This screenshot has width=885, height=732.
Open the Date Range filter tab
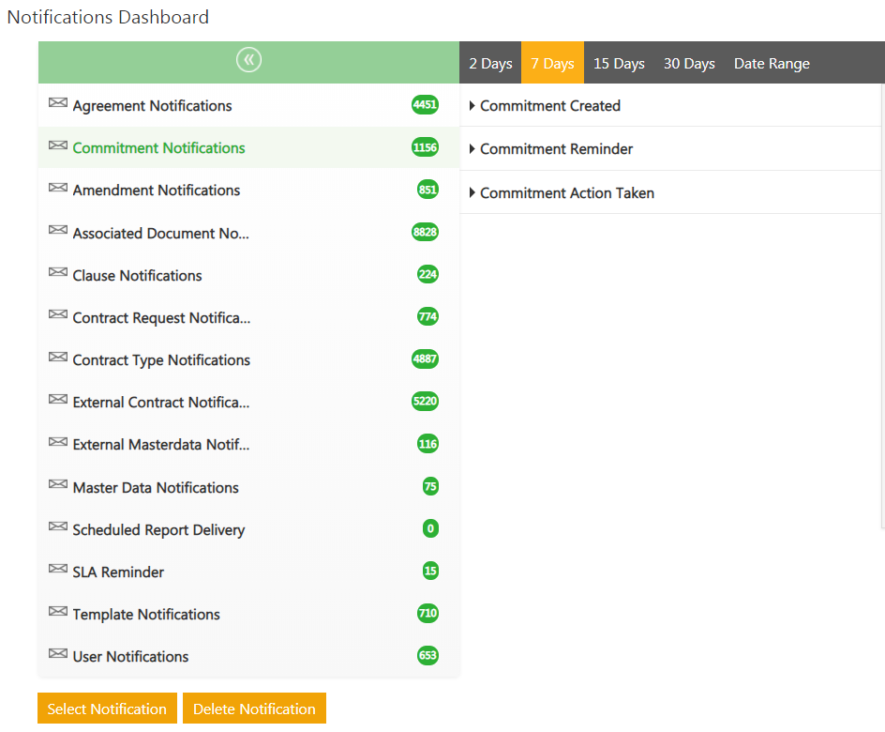click(772, 64)
